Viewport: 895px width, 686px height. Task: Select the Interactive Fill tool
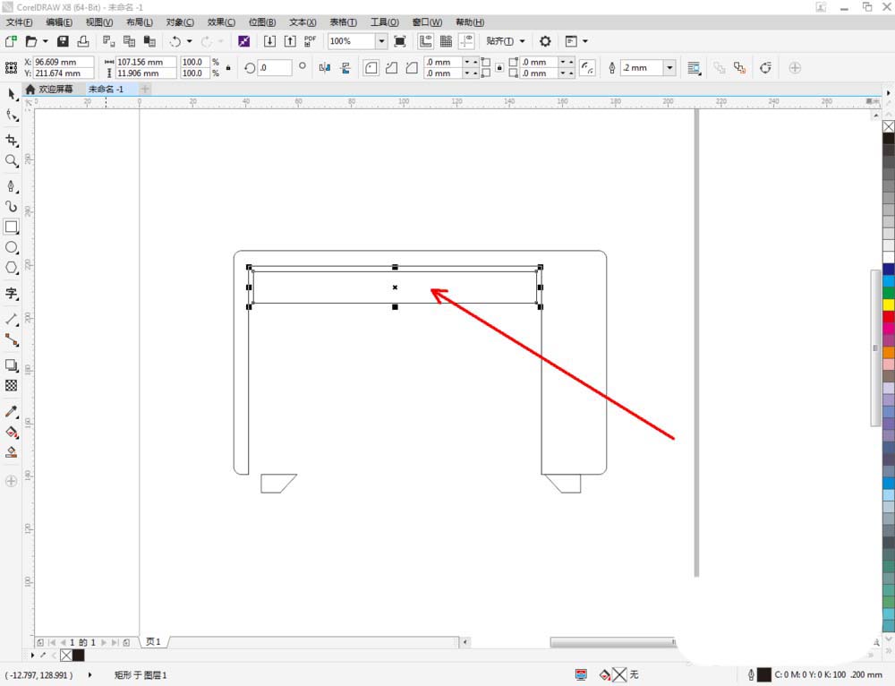[x=12, y=433]
